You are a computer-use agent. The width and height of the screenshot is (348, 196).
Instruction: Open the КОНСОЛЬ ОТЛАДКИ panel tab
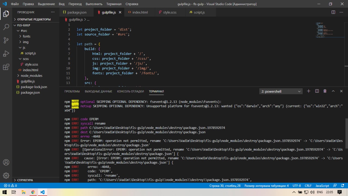[130, 91]
